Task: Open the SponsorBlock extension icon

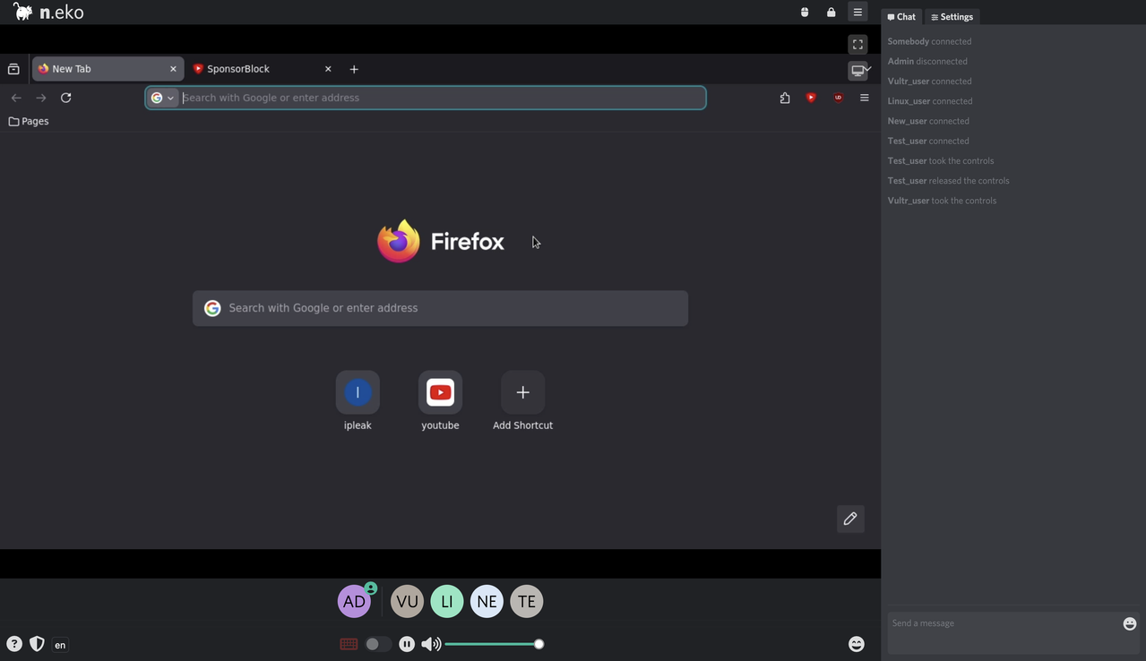Action: (811, 98)
